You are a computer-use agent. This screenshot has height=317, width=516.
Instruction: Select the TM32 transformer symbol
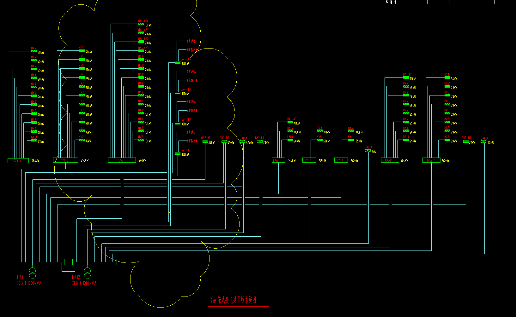pyautogui.click(x=87, y=273)
